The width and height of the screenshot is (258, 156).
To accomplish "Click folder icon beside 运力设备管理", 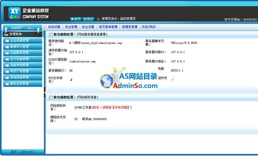I will (x=7, y=59).
